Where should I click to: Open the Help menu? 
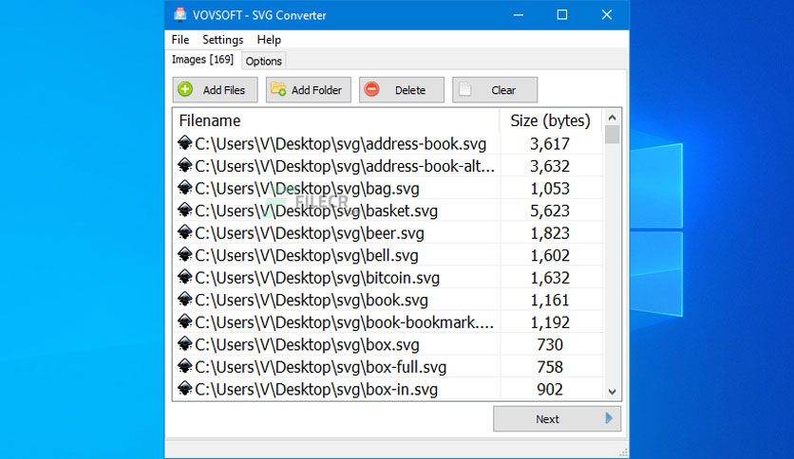269,40
